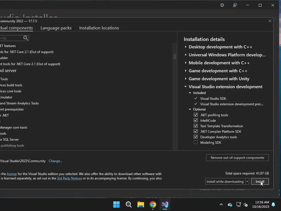Collapse the Included section
This screenshot has height=211, width=281.
(190, 93)
